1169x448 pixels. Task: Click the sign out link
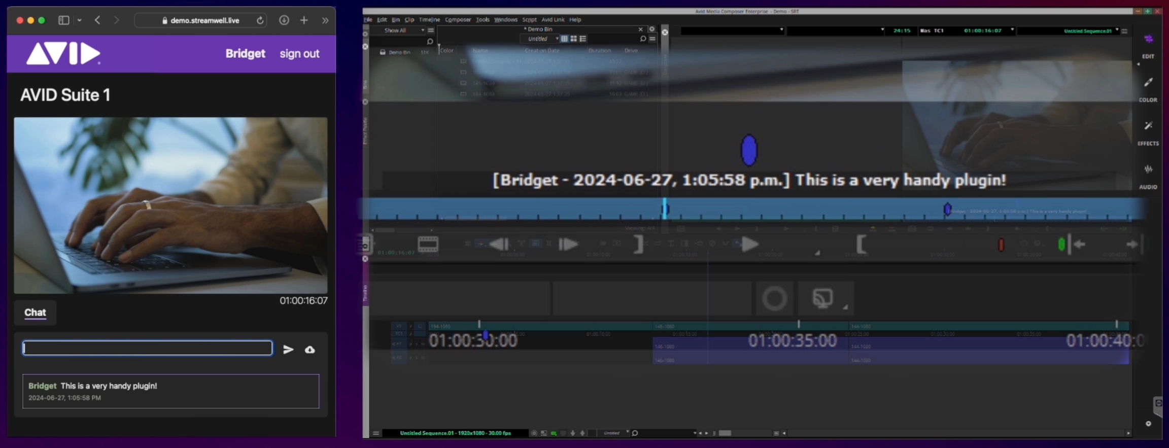[299, 54]
